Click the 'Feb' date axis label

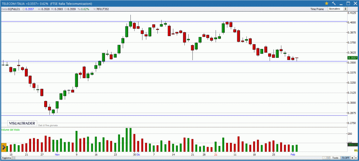293,154
